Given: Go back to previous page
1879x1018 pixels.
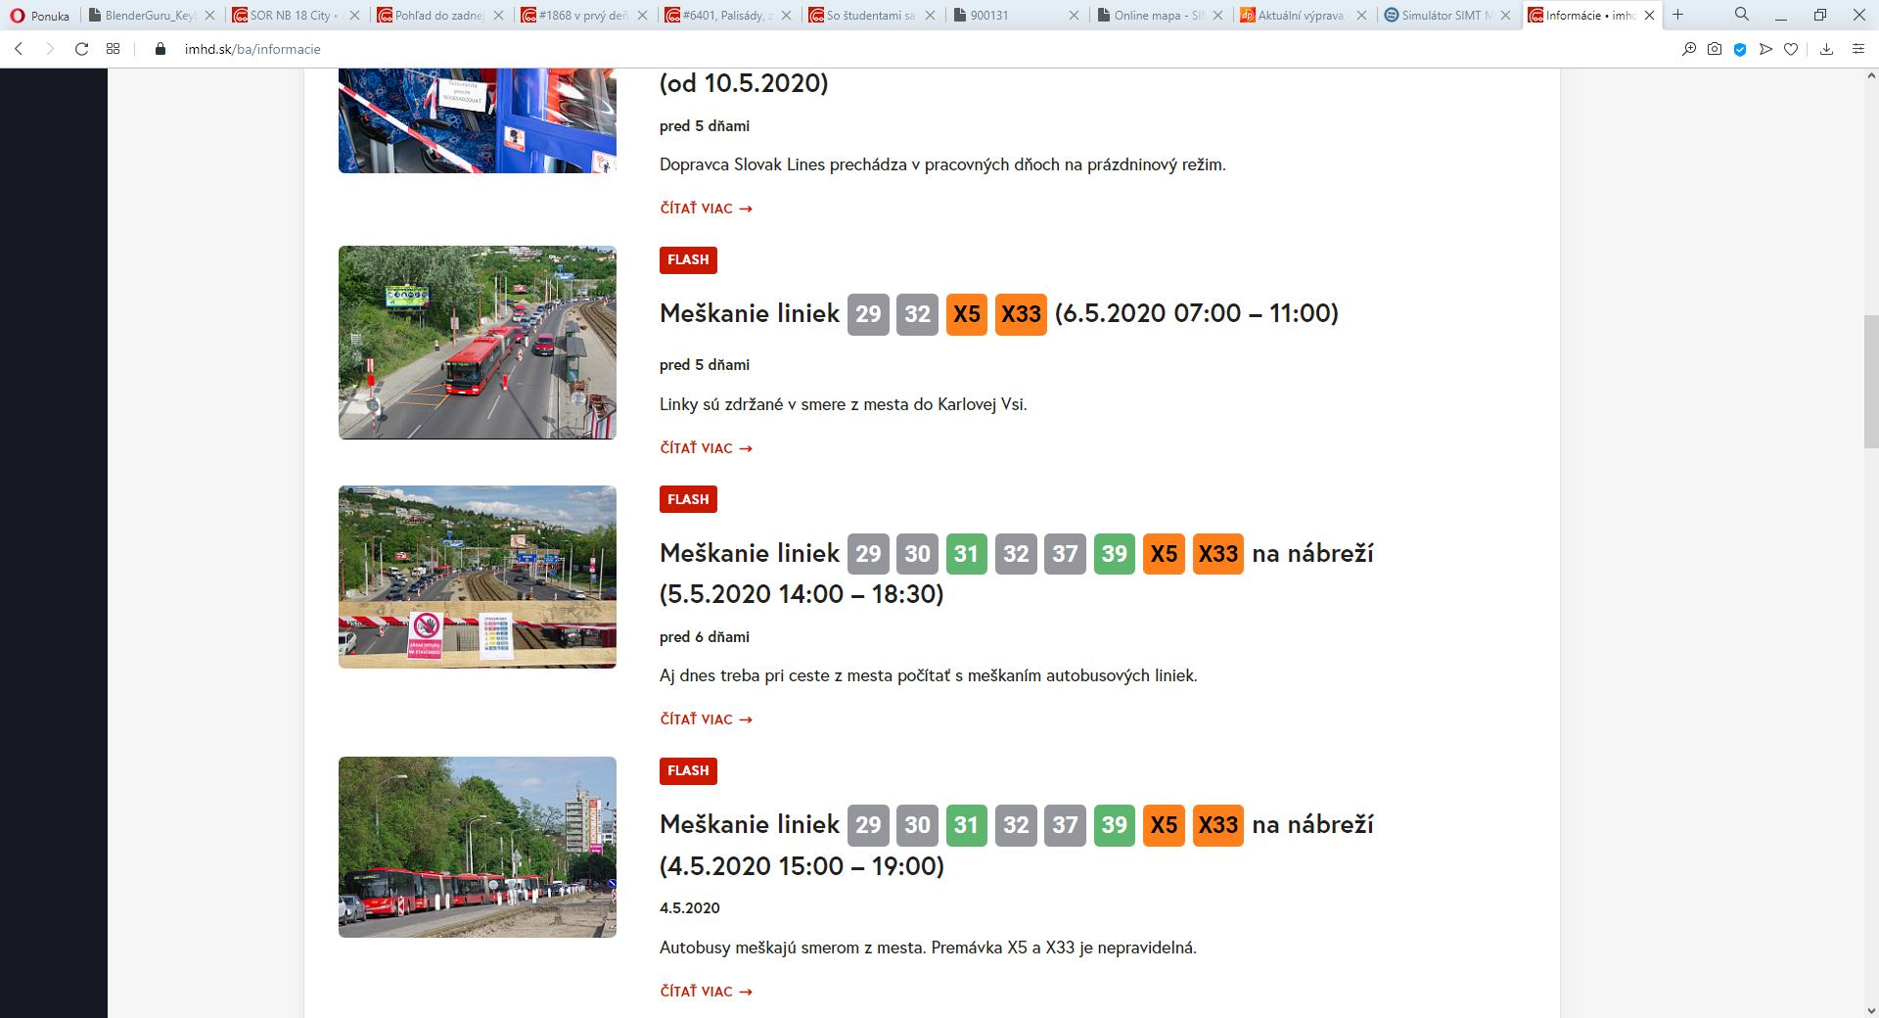Looking at the screenshot, I should coord(19,49).
